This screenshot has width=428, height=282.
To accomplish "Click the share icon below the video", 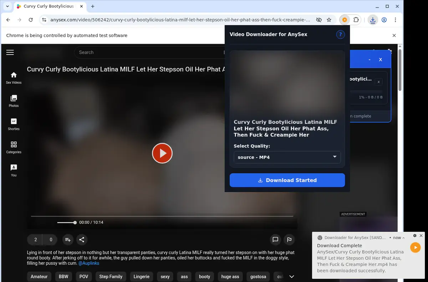I will point(82,240).
